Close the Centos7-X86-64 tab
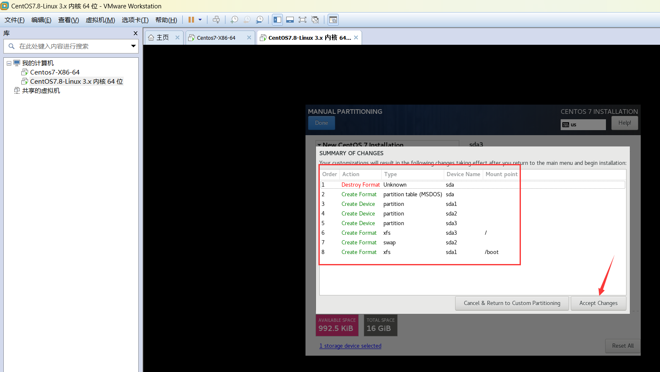Viewport: 660px width, 372px height. (249, 38)
